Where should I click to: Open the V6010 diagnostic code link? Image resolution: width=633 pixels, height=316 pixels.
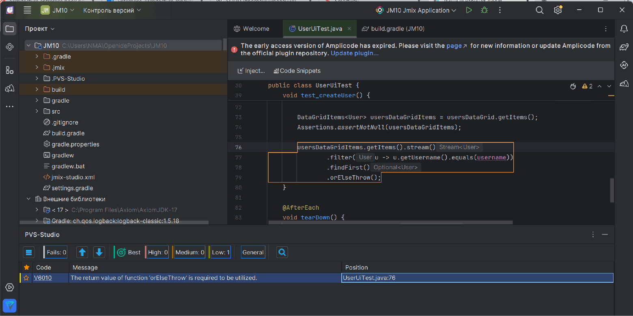tap(43, 278)
